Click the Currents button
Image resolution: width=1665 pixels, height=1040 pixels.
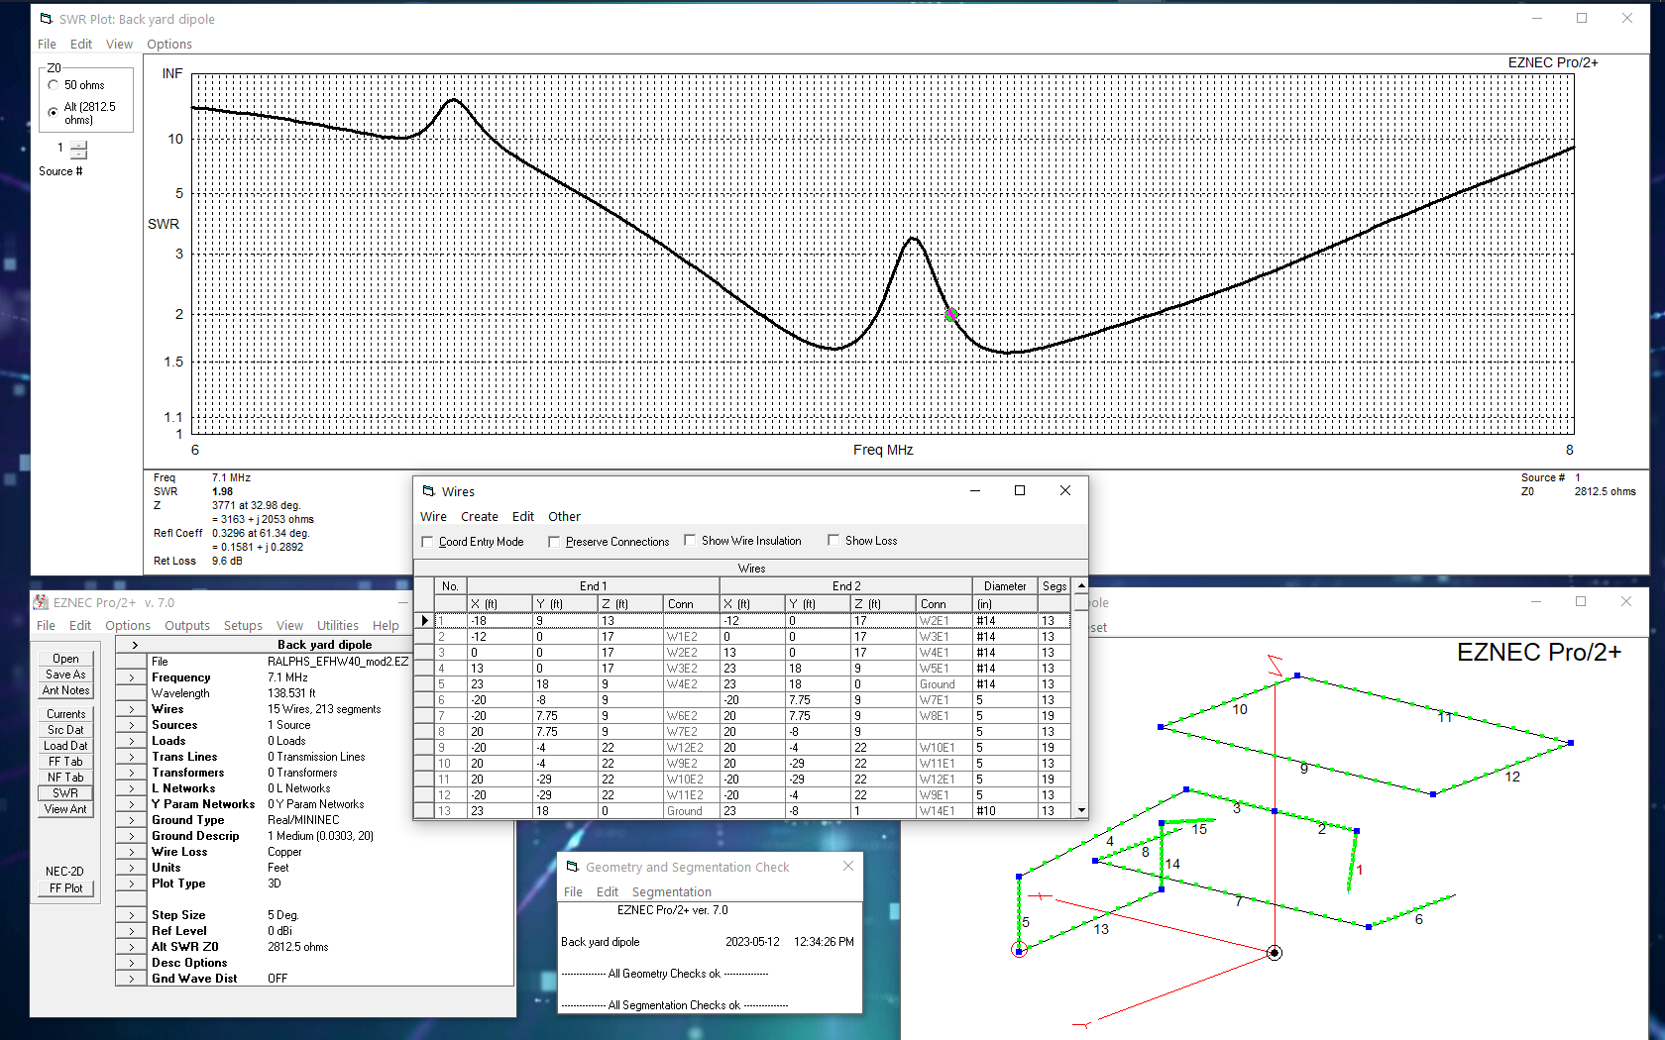click(x=65, y=714)
